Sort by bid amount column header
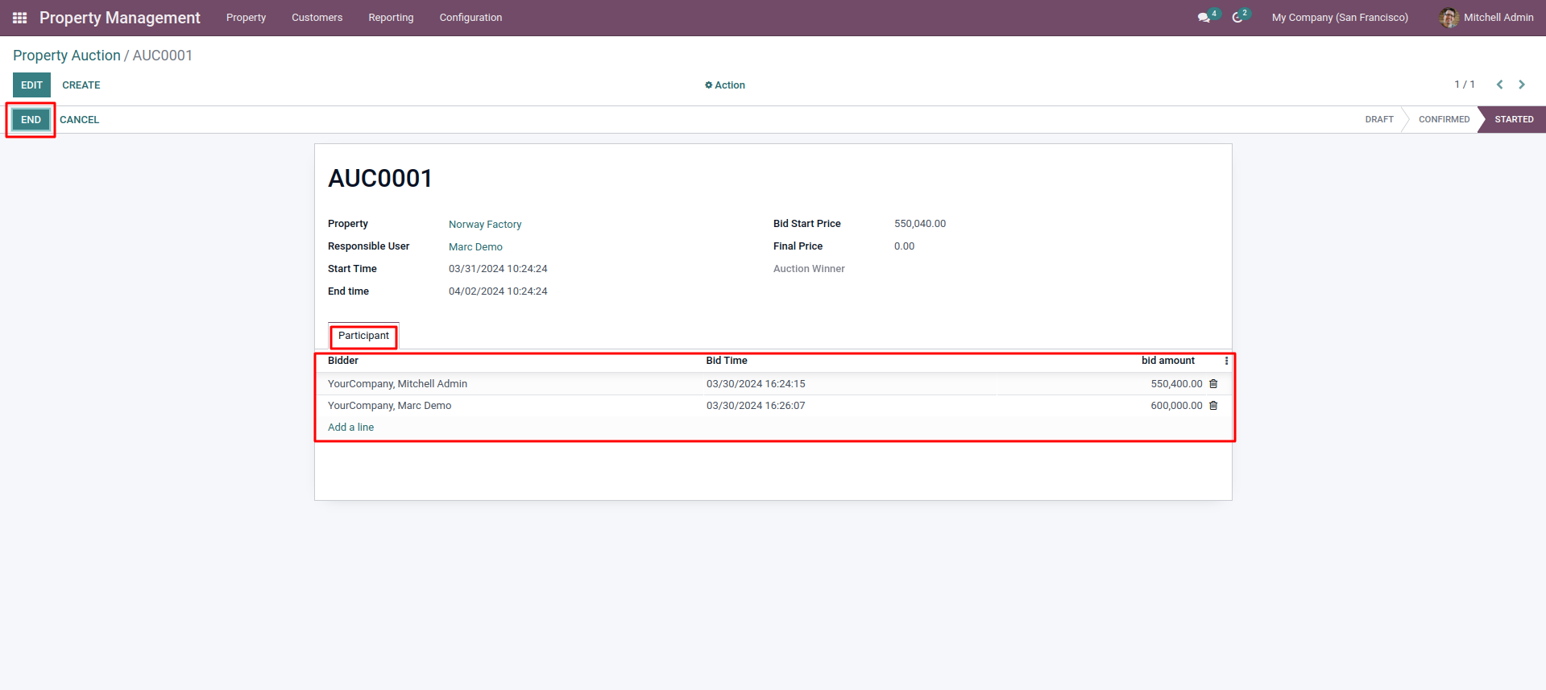Viewport: 1546px width, 690px height. pyautogui.click(x=1168, y=361)
